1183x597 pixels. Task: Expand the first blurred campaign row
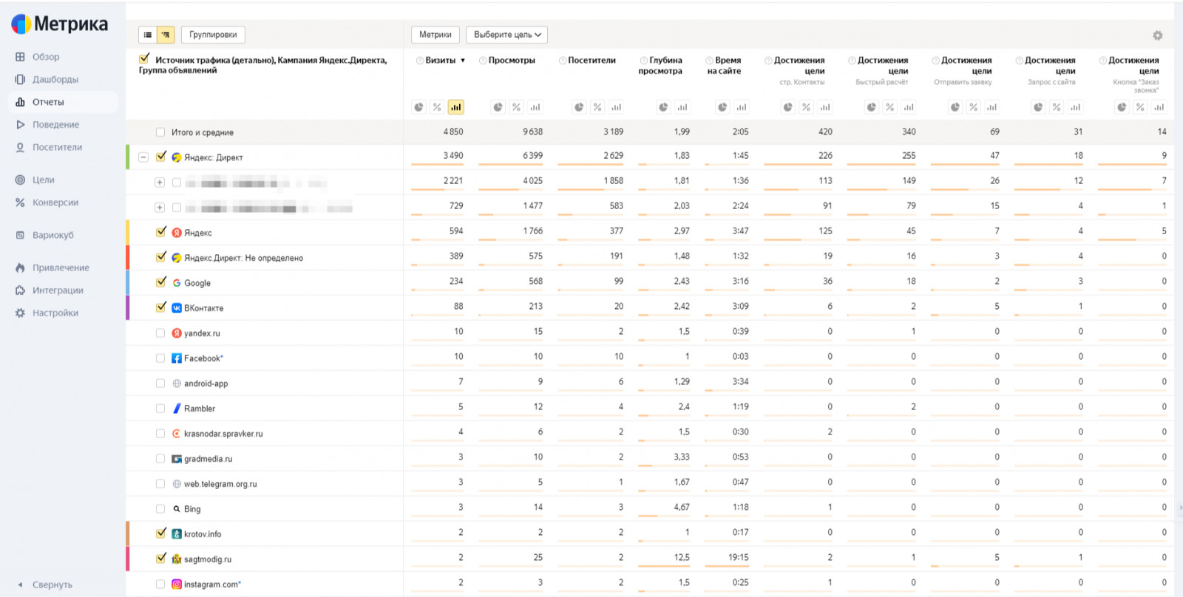pyautogui.click(x=159, y=182)
